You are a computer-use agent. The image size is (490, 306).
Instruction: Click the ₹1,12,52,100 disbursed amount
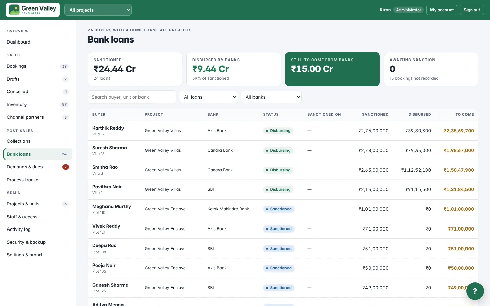coord(416,170)
